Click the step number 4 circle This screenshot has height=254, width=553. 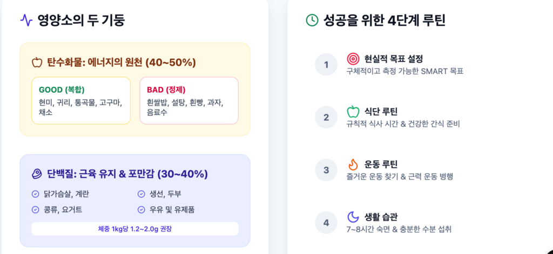pyautogui.click(x=326, y=223)
